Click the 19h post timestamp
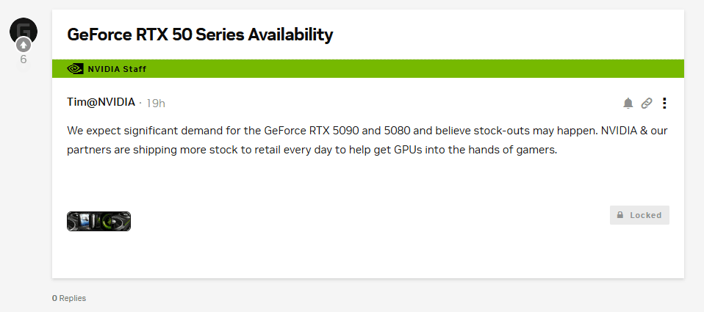704x312 pixels. pos(156,103)
